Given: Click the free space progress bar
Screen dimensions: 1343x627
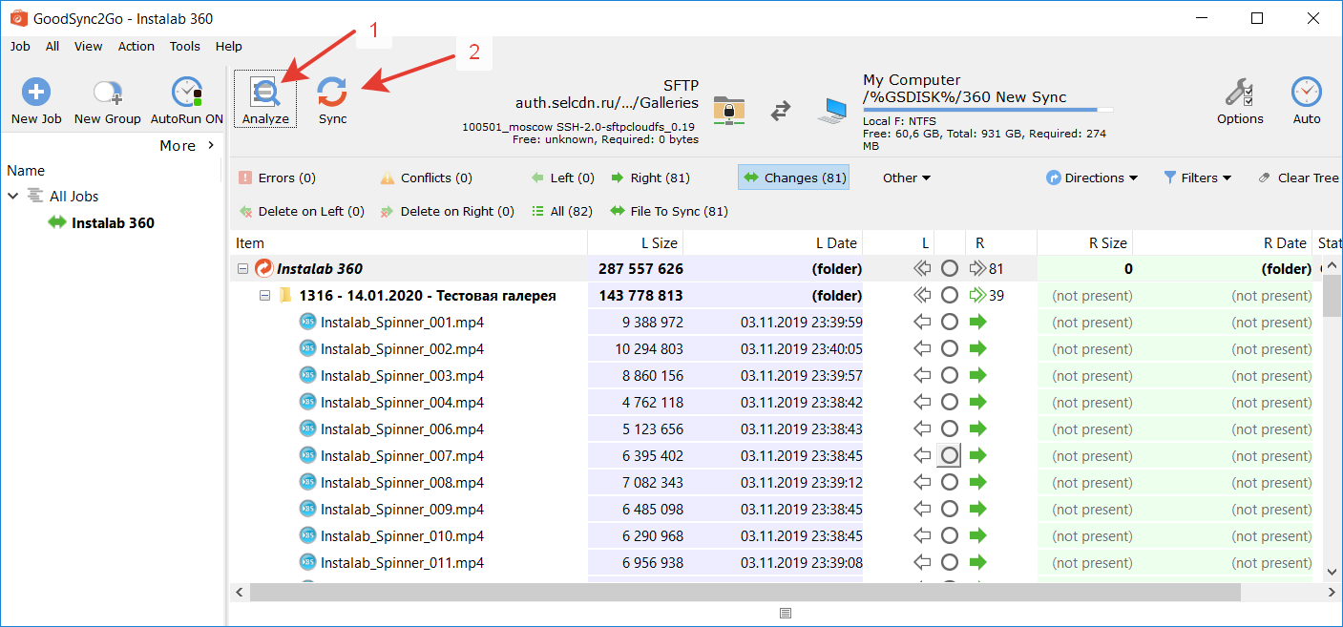Looking at the screenshot, I should point(988,110).
